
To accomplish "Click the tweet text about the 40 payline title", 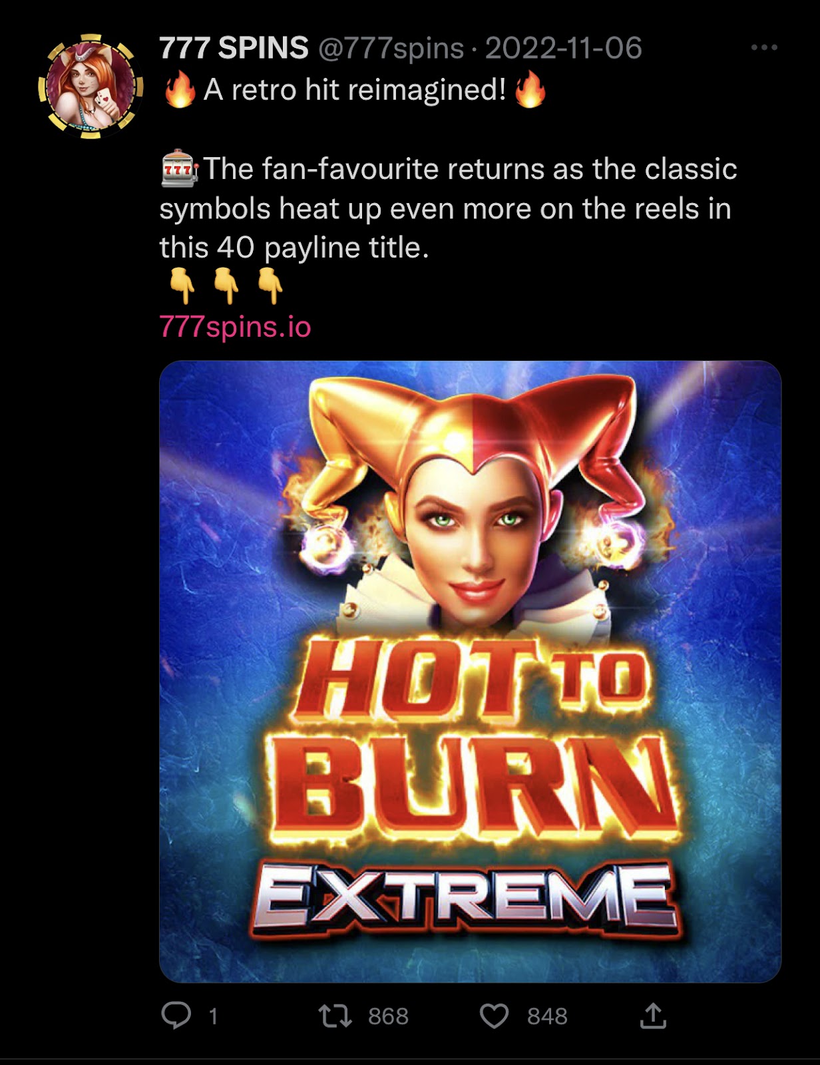I will [x=448, y=208].
